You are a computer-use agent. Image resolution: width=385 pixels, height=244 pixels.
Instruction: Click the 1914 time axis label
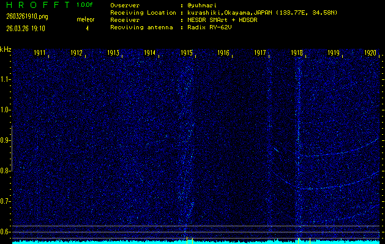tap(150, 53)
